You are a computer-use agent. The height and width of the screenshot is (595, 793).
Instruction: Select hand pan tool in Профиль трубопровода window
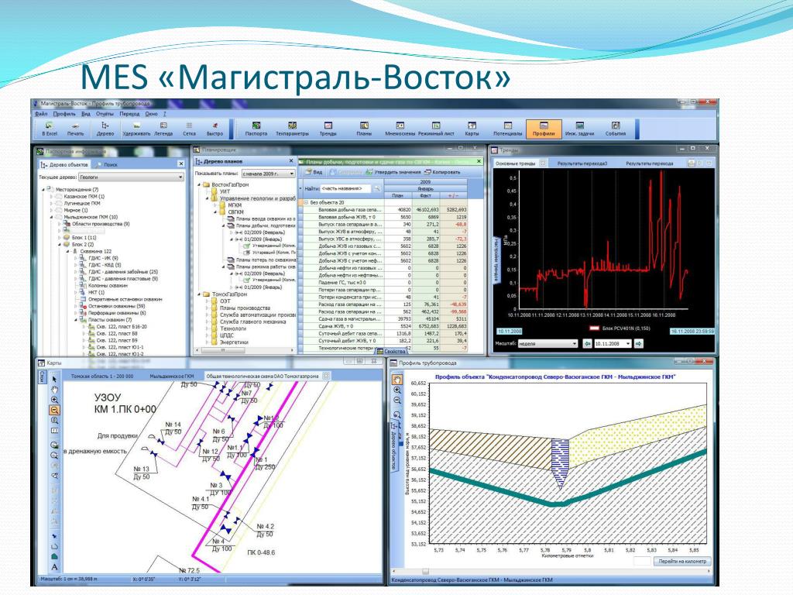[397, 380]
